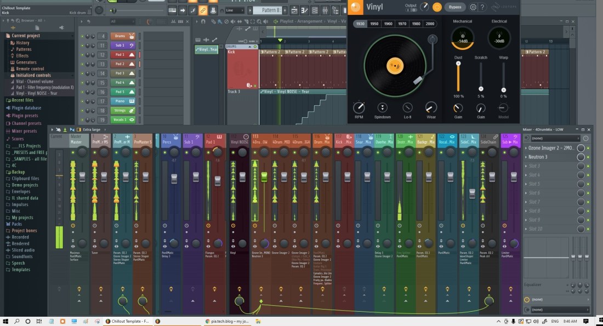This screenshot has height=326, width=603.
Task: Toggle the Neutron 3 slot enable light
Action: 588,157
